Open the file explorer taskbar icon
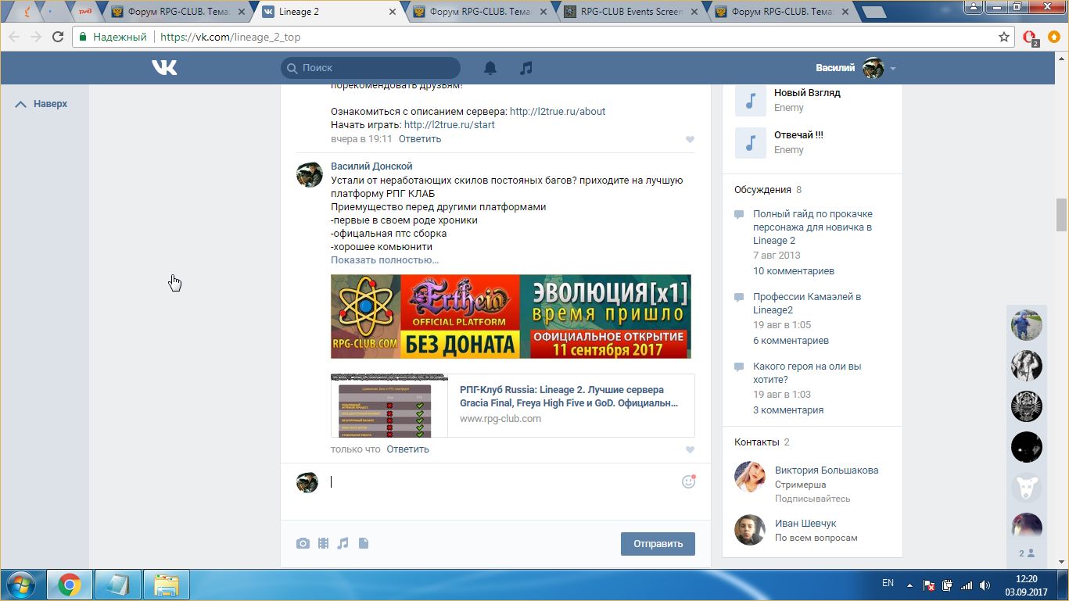Screen dimensions: 1069x601 (167, 585)
